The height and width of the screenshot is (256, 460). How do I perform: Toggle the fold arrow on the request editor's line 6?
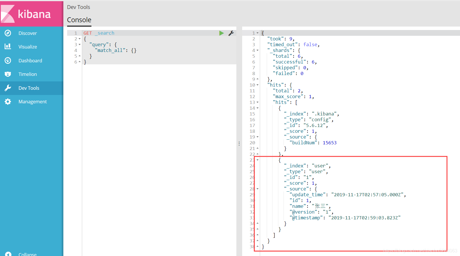coord(80,62)
